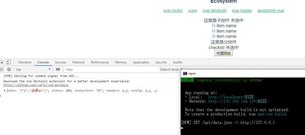Screen dimensions: 305x135
Task: Toggle the device toolbar icon
Action: coord(9,62)
